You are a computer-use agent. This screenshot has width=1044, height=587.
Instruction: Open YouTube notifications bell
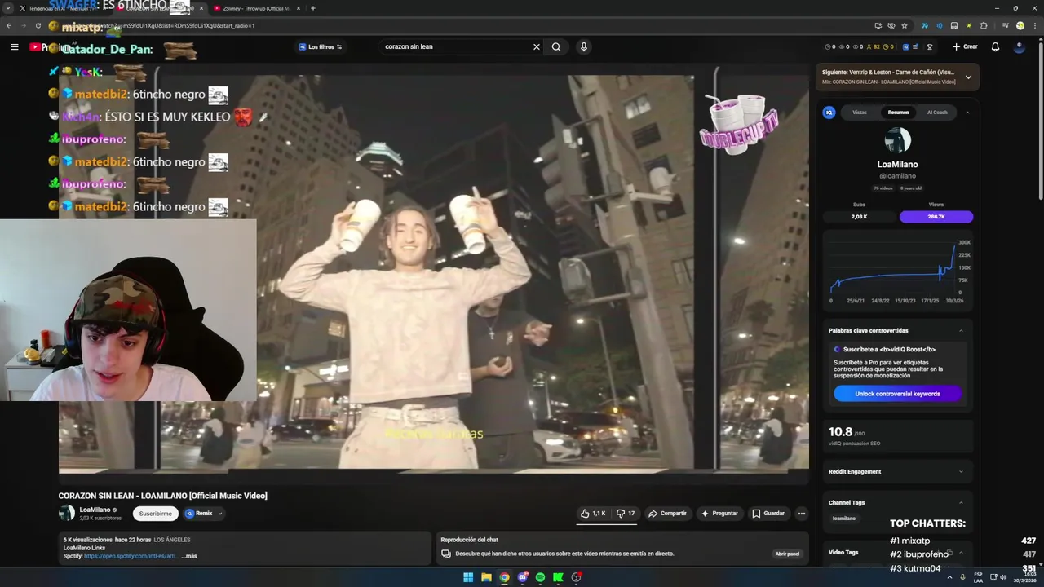(x=995, y=46)
